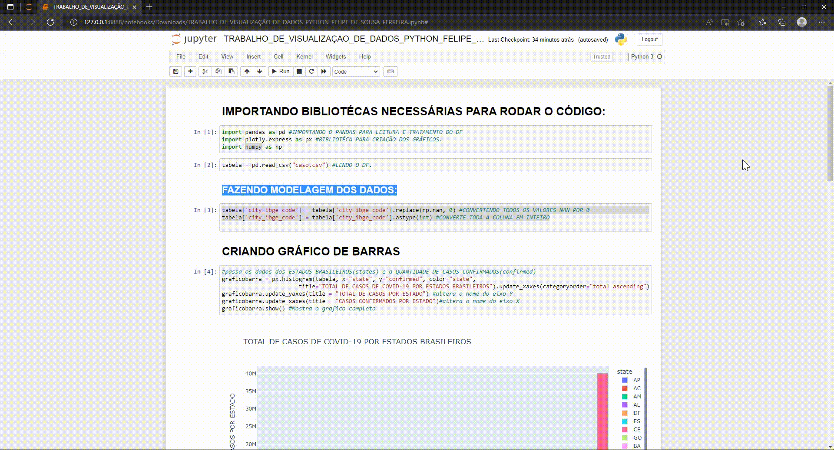Save the notebook using the save icon

click(x=175, y=72)
